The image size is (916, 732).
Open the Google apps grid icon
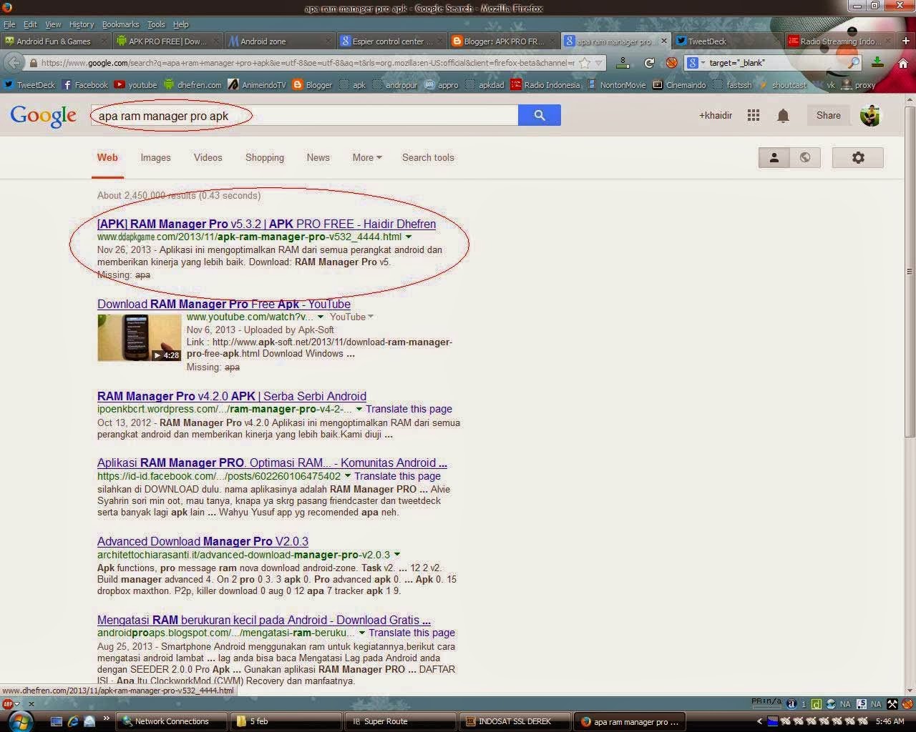[753, 115]
